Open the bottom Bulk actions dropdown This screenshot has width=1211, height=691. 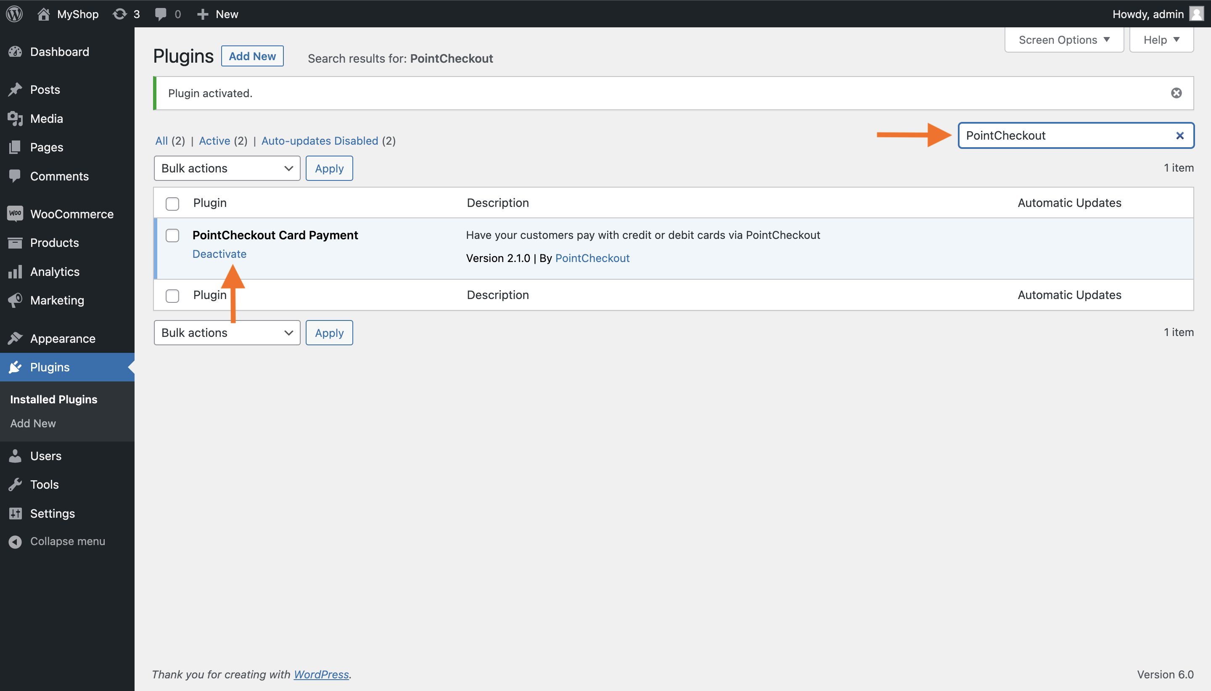[227, 333]
